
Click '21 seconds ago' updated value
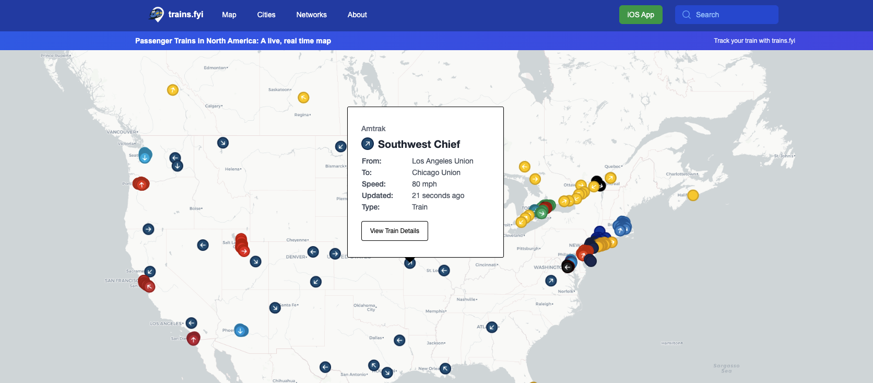tap(438, 195)
